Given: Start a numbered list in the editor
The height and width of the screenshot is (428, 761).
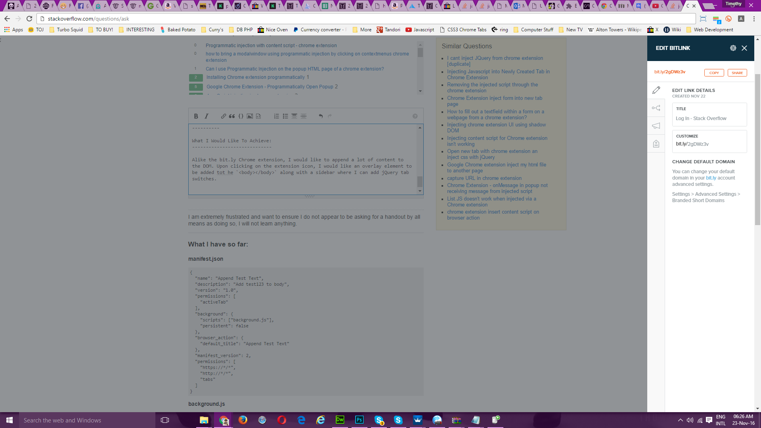Looking at the screenshot, I should point(277,116).
